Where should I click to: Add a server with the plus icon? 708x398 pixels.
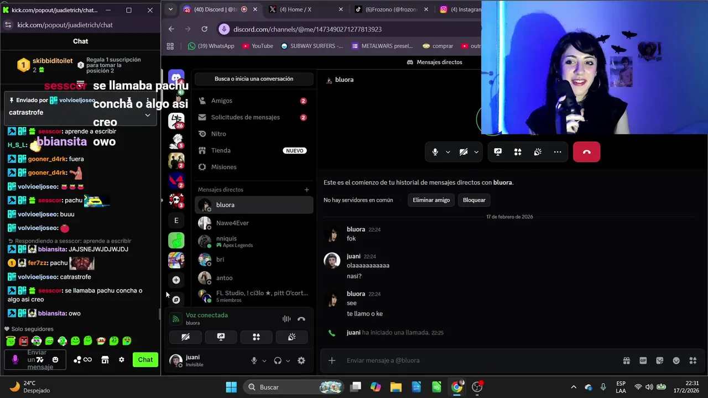pos(176,280)
